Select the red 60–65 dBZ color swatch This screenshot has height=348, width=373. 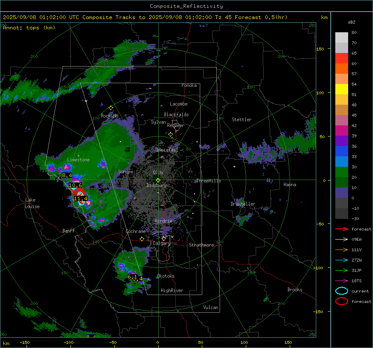[x=342, y=58]
